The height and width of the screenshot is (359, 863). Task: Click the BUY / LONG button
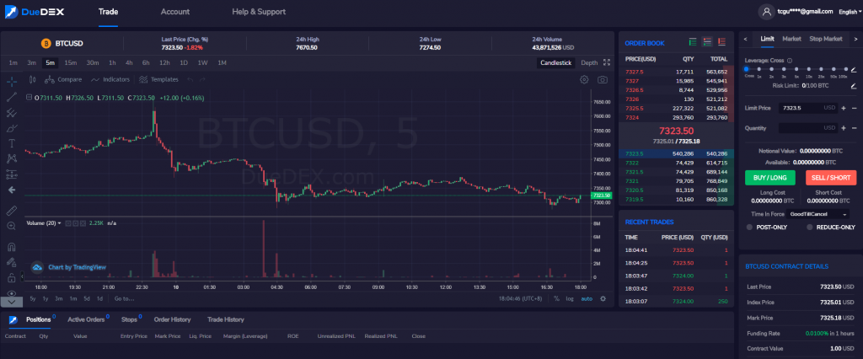coord(769,178)
